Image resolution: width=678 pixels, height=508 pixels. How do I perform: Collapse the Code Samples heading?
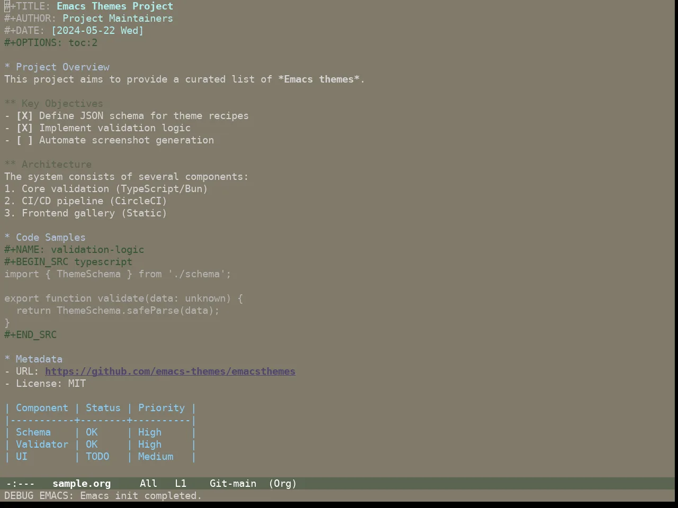click(x=45, y=238)
